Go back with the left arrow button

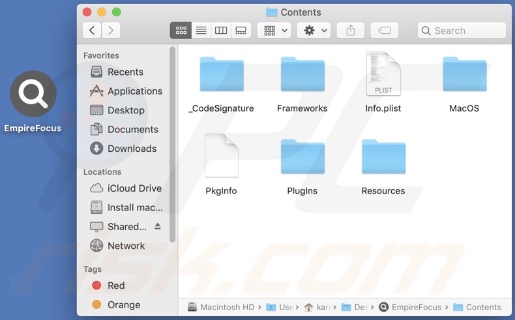point(92,31)
